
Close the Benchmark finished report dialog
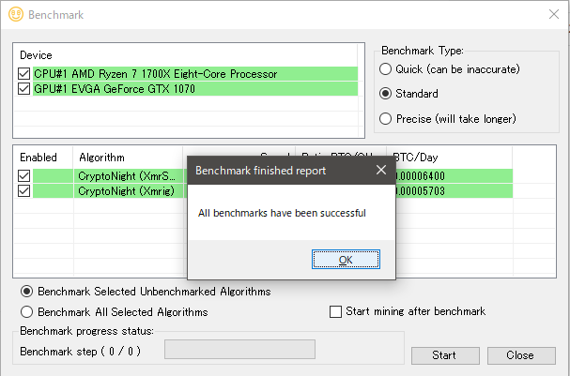pyautogui.click(x=380, y=171)
